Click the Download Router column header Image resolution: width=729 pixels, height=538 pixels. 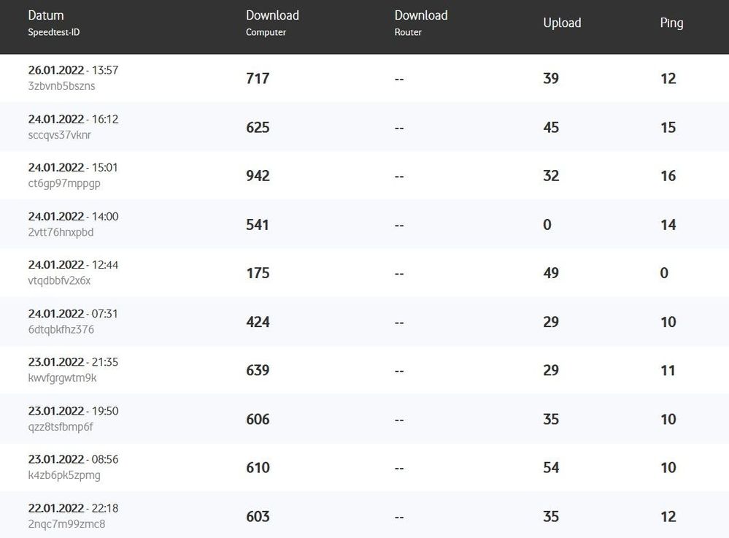[421, 15]
